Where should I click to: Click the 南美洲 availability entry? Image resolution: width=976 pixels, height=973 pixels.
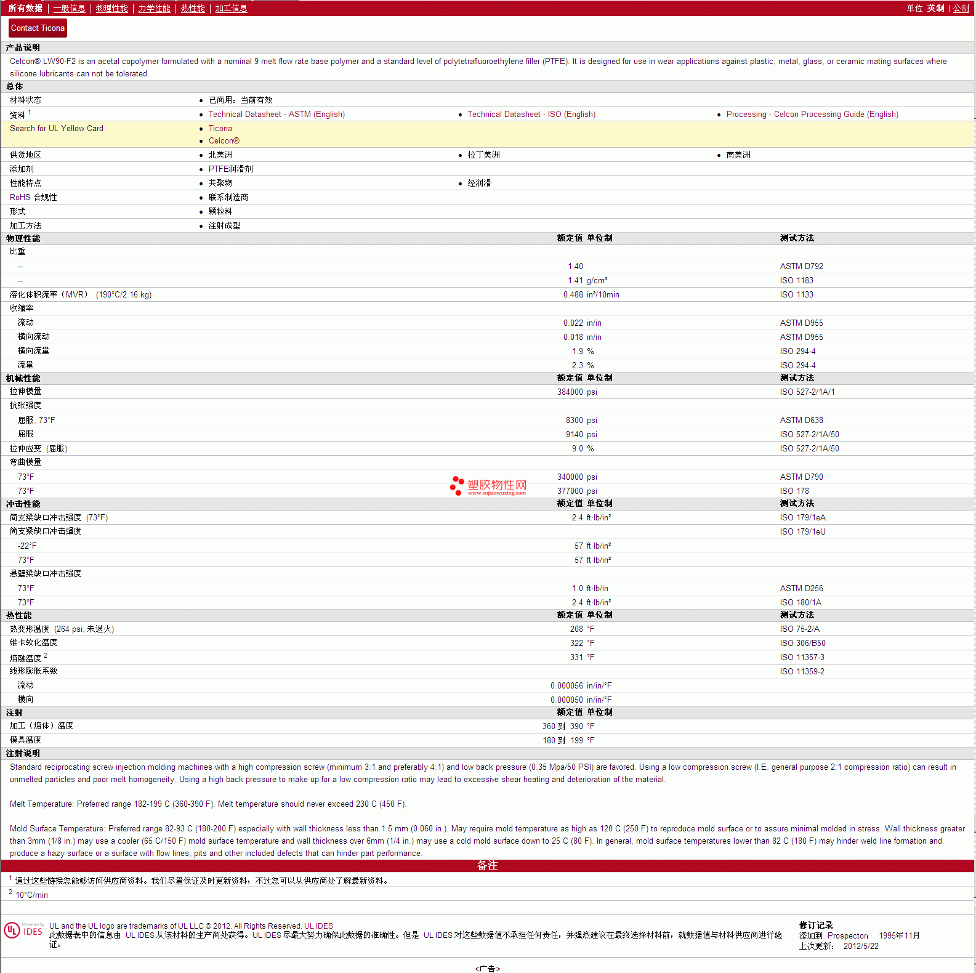tap(738, 155)
